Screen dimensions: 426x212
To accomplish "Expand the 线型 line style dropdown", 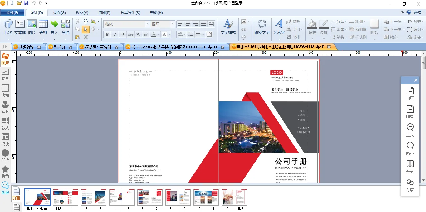I will 338,21.
